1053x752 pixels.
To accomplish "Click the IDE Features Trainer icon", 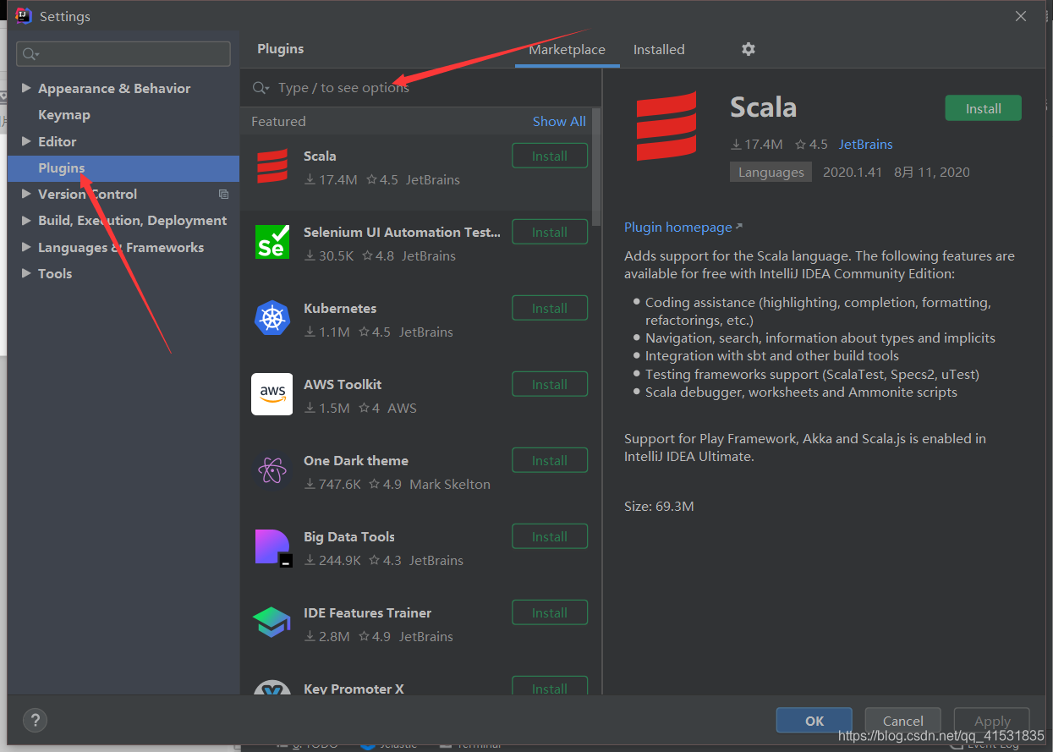I will pyautogui.click(x=272, y=623).
